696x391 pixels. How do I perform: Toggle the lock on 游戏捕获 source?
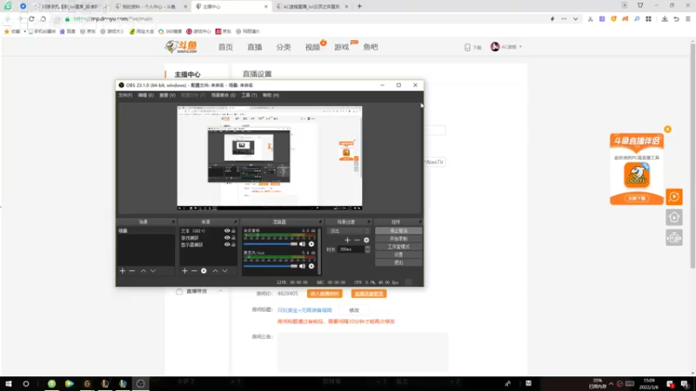click(x=233, y=238)
